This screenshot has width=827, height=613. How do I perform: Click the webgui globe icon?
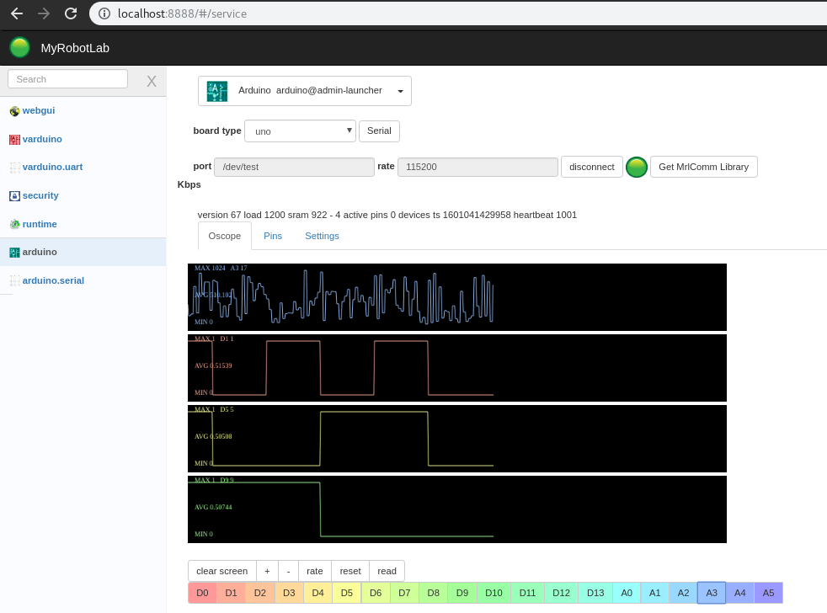click(15, 111)
